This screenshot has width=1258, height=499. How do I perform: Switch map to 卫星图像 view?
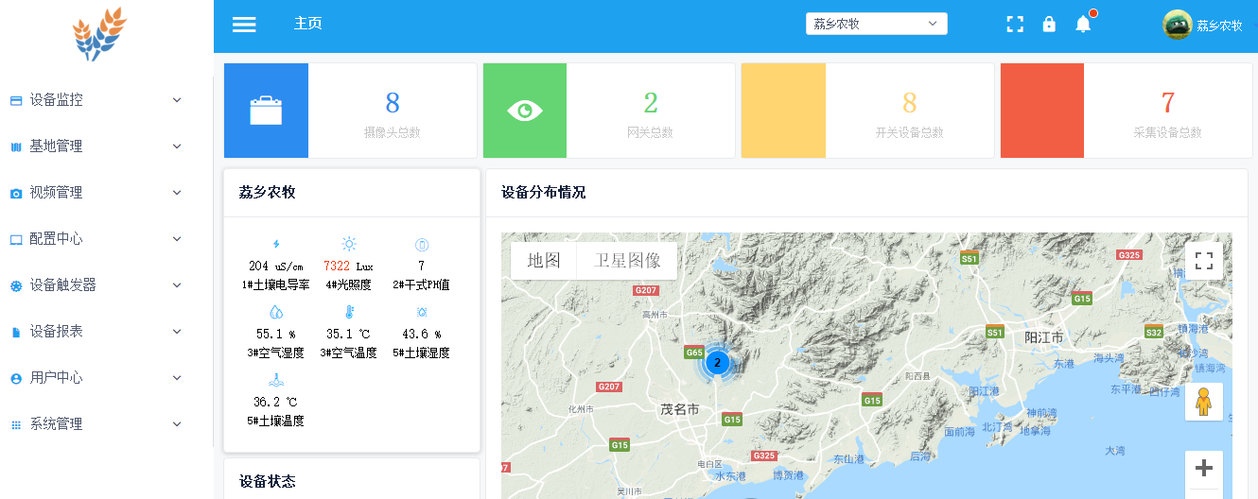point(626,261)
